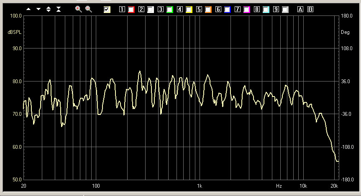Uncheck the checked current curve checkbox
The image size is (361, 196).
tap(107, 9)
